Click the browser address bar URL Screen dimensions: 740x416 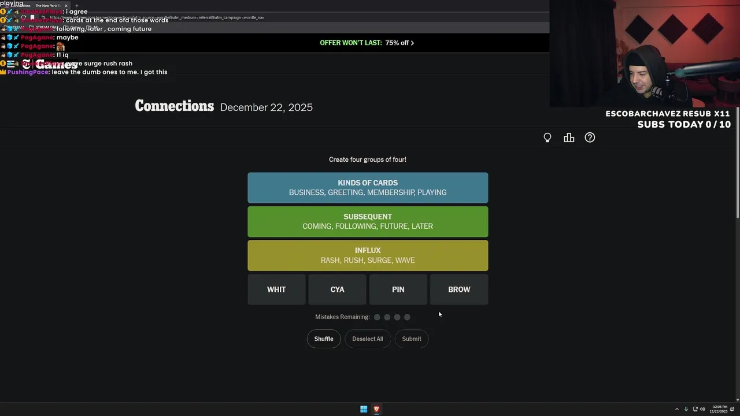156,17
